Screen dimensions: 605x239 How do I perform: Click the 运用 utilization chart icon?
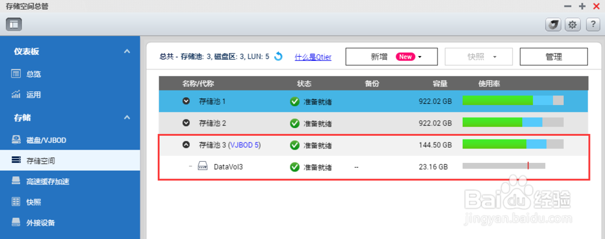coord(16,95)
